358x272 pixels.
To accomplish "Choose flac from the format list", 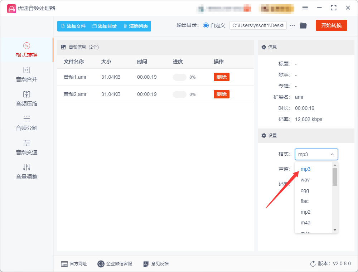I will pyautogui.click(x=305, y=201).
